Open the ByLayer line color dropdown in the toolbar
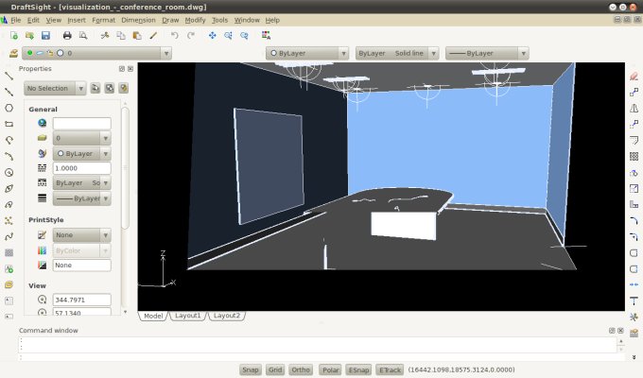The image size is (643, 378). 307,53
